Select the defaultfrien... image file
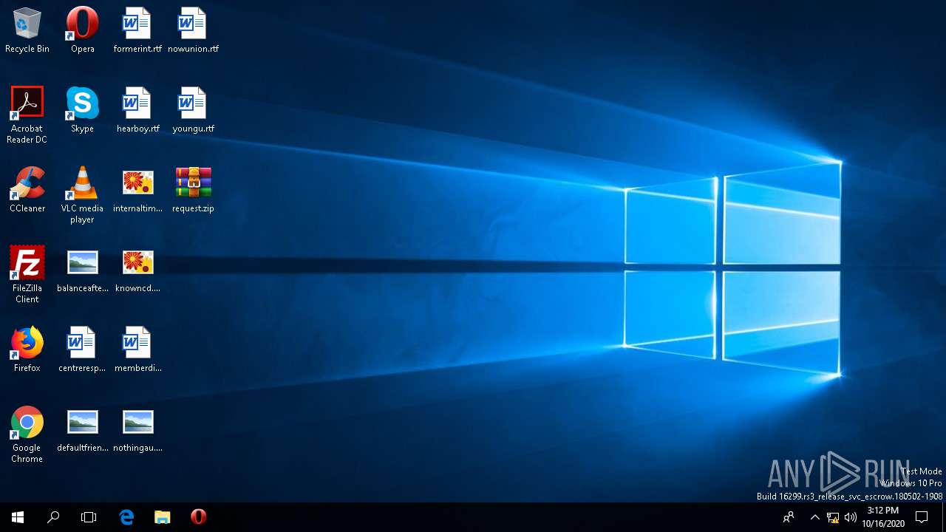 (82, 429)
